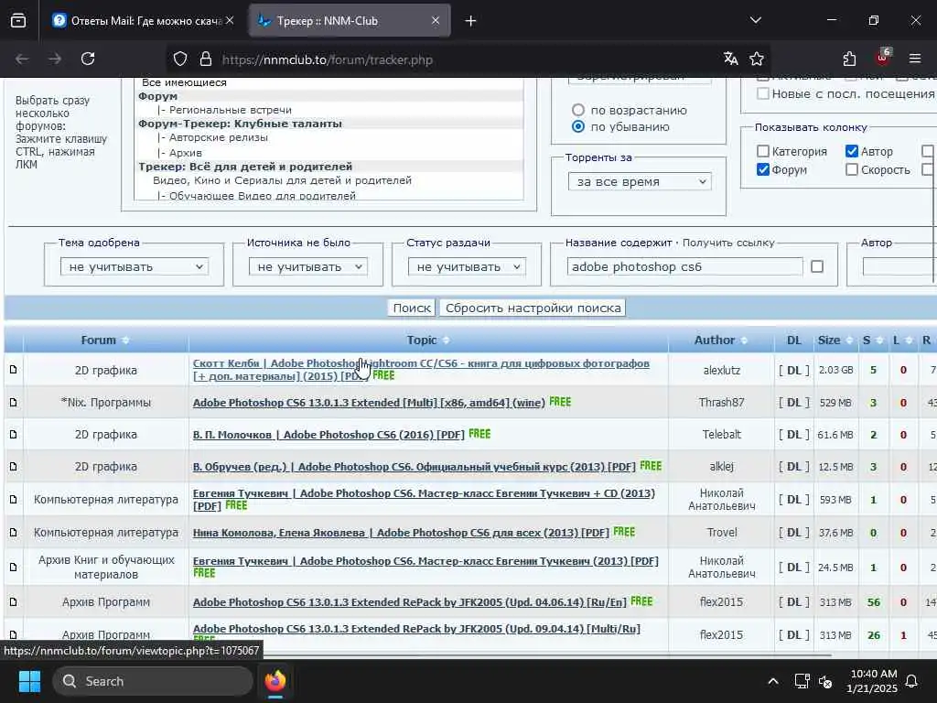Uncheck the Автор column checkbox
Screen dimensions: 937x703
pyautogui.click(x=852, y=151)
